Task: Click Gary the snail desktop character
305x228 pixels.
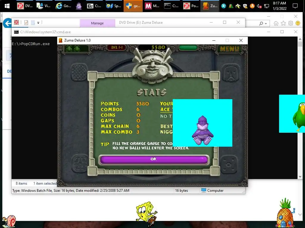Action: (9, 221)
